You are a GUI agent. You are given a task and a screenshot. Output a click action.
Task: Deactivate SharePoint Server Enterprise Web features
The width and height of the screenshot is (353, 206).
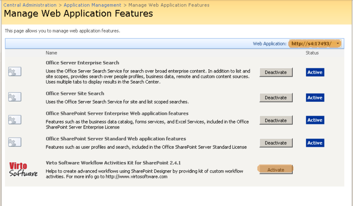click(276, 120)
